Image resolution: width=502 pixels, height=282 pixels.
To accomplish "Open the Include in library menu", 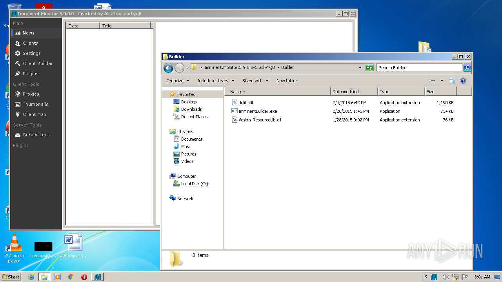I will [216, 81].
